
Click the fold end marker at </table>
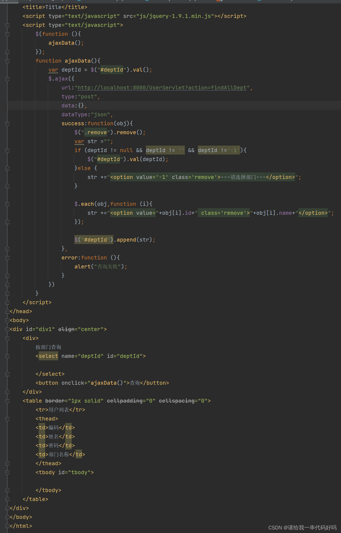coord(8,499)
